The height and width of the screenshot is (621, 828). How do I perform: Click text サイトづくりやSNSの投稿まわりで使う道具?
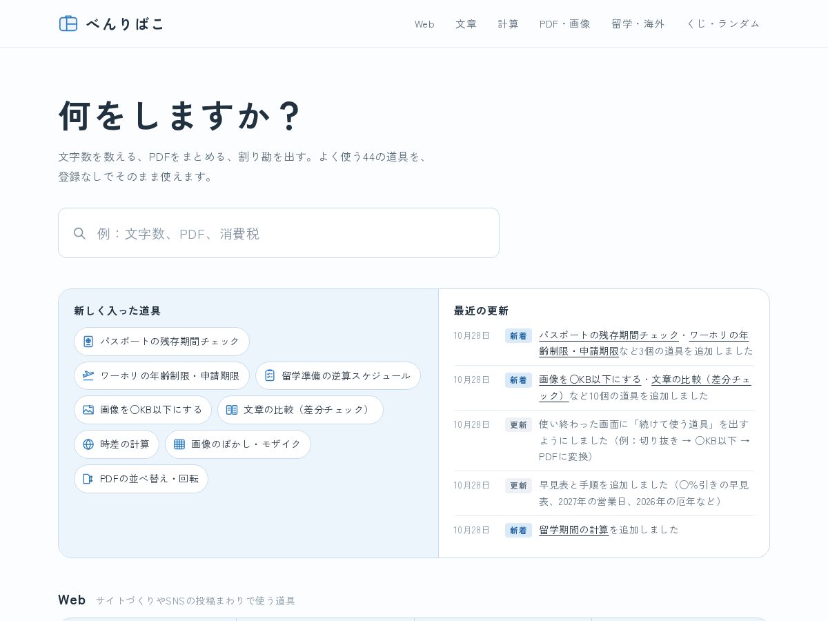coord(195,601)
